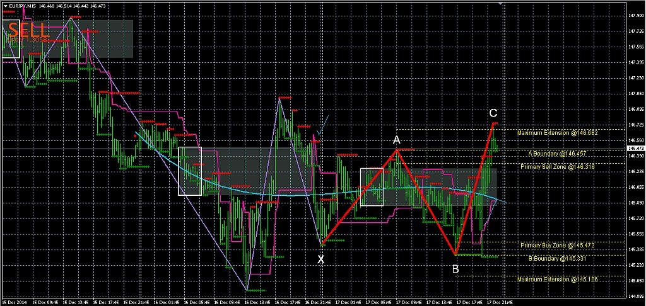Image resolution: width=646 pixels, height=306 pixels.
Task: Click the '17 Dec 01:45' time axis label
Action: click(x=349, y=302)
